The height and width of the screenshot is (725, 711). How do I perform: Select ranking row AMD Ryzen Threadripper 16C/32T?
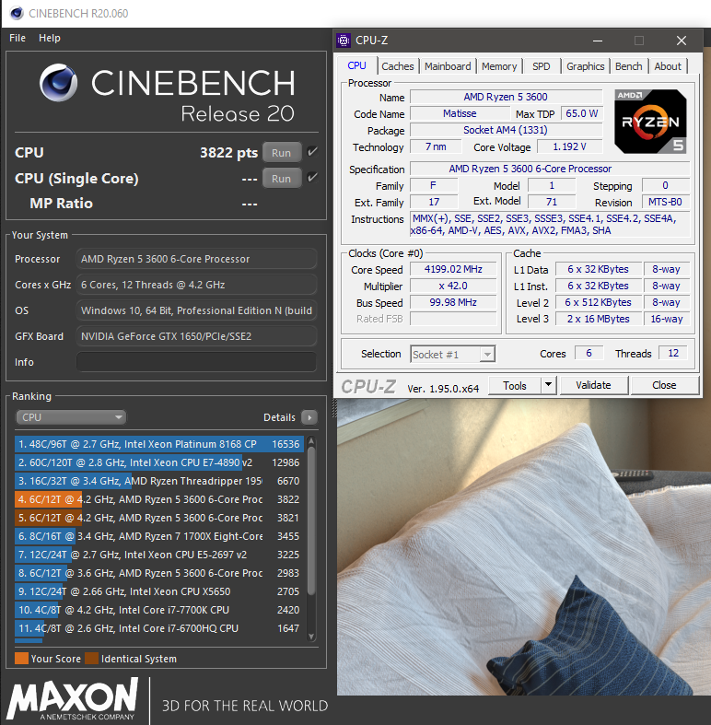(x=159, y=481)
